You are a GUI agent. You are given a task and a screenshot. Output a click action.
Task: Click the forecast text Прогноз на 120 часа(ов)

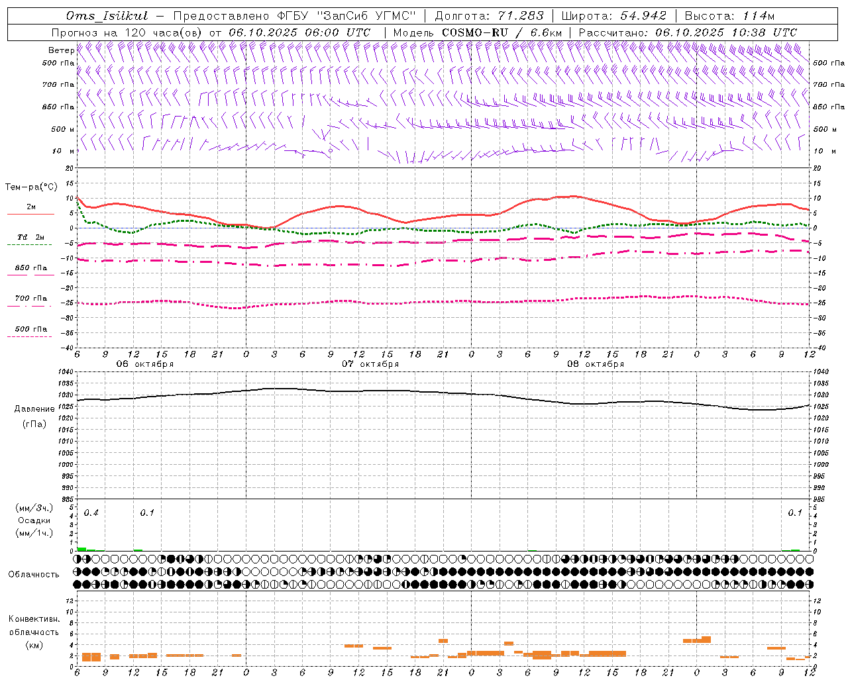coord(127,32)
